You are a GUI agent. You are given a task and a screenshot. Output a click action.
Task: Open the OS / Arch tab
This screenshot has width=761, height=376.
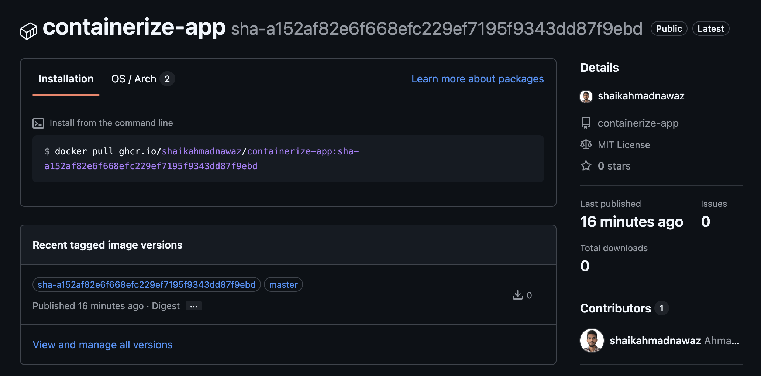134,79
